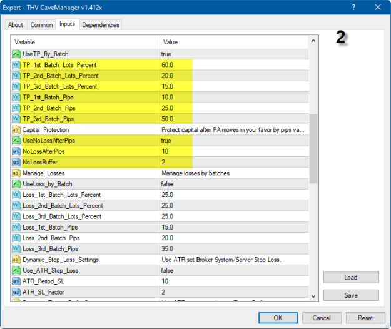
Task: Click the Loss_2nd_Batch_Lots_Percent type icon
Action: (x=16, y=206)
